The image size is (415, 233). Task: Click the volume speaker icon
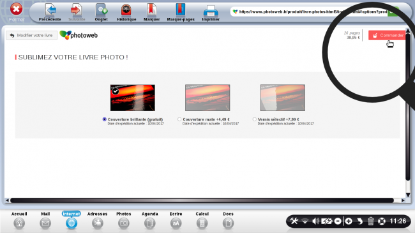[x=315, y=221]
